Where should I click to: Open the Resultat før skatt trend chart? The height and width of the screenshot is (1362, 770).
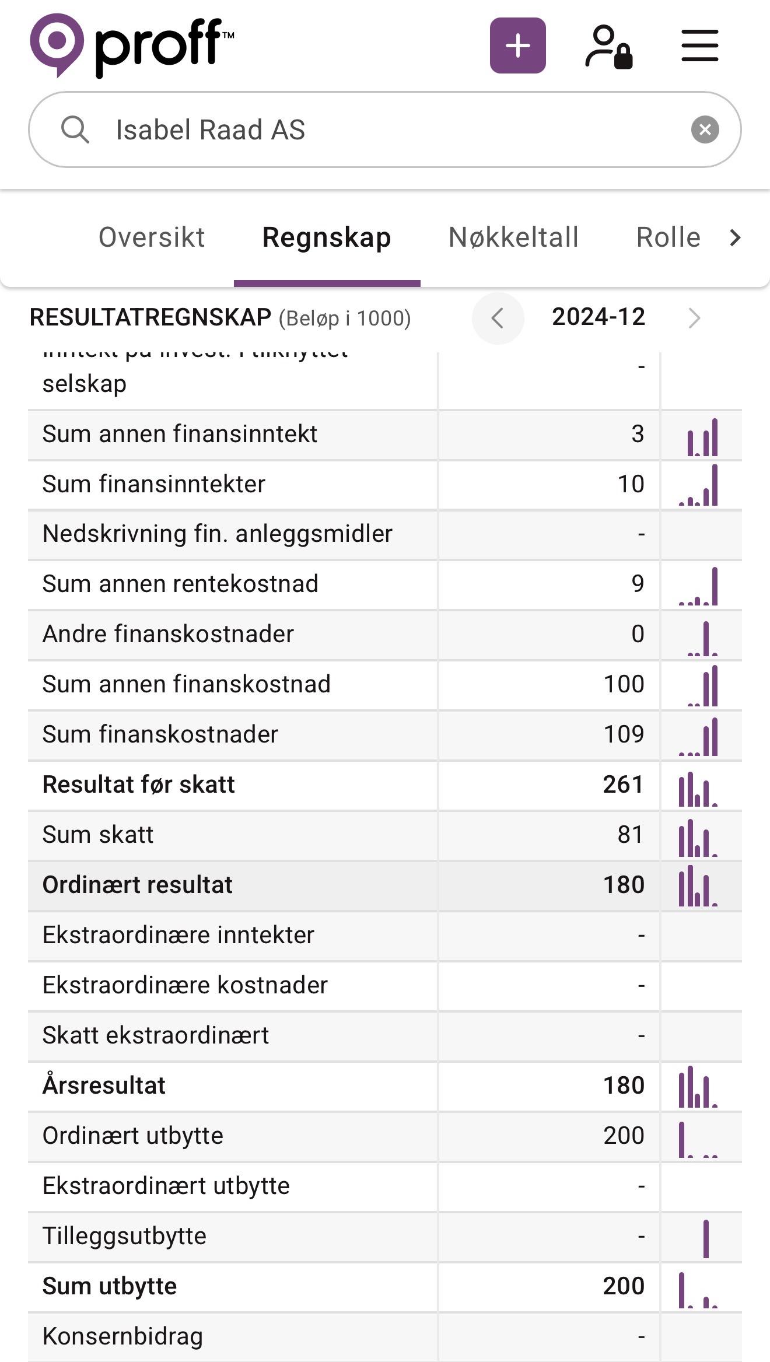click(698, 788)
